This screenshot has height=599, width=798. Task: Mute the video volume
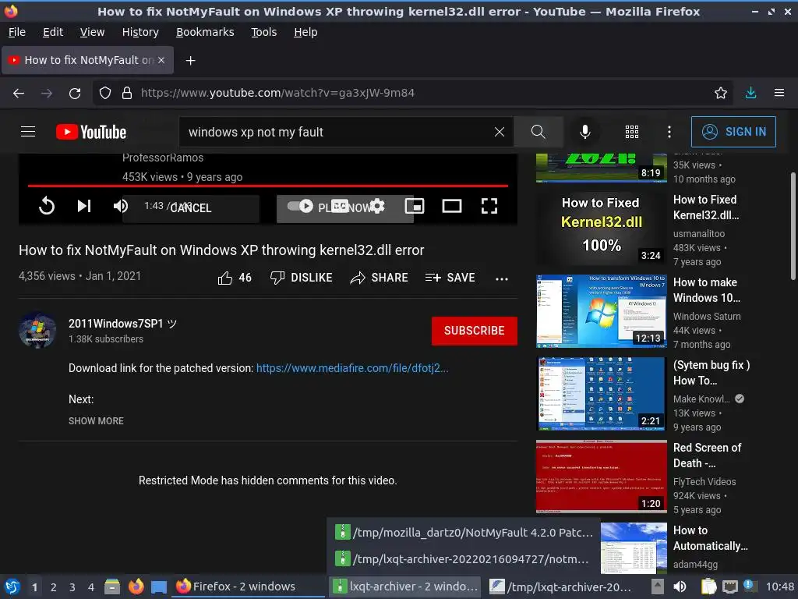point(121,206)
